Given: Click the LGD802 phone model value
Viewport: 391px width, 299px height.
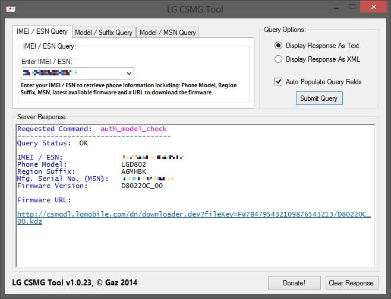Looking at the screenshot, I should pos(134,164).
